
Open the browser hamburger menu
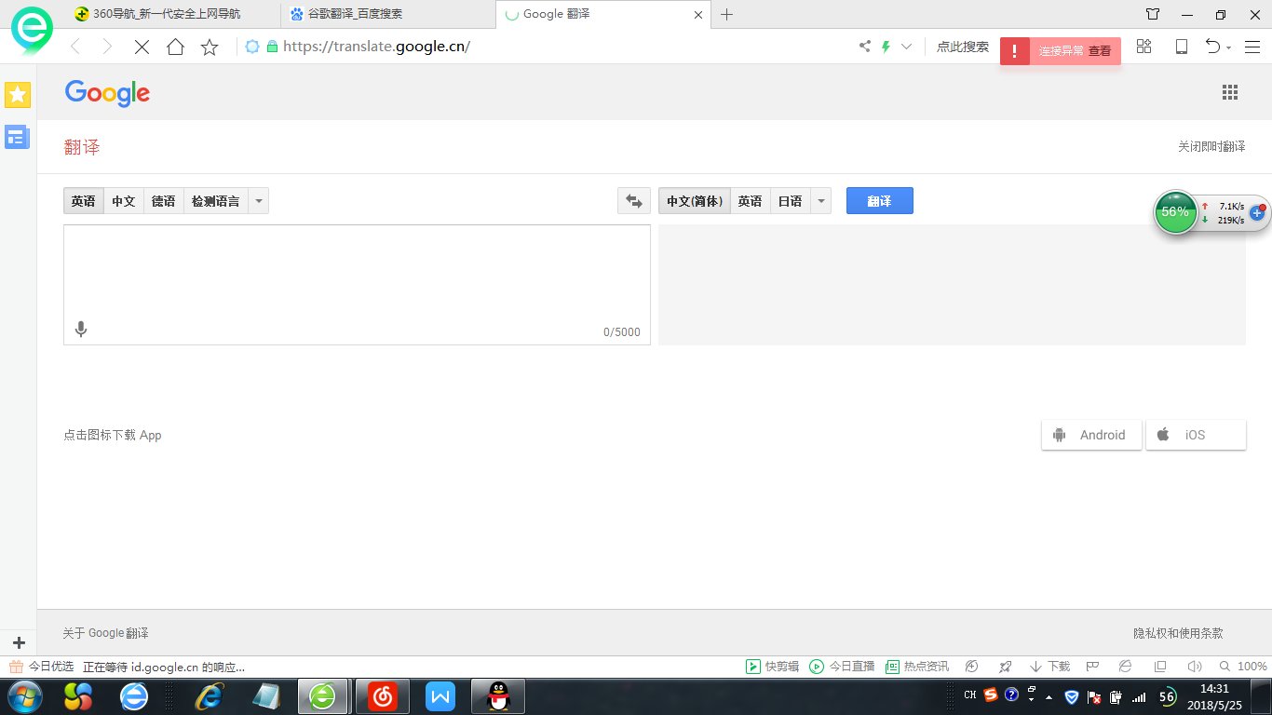(1252, 47)
